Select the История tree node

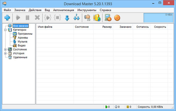click(x=19, y=53)
